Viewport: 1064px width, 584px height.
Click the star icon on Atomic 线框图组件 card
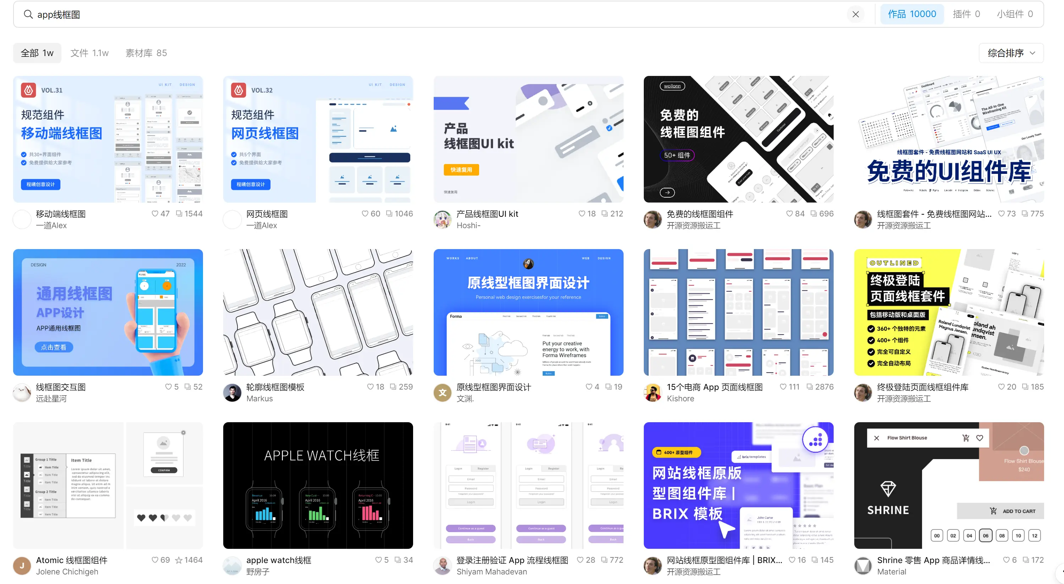pos(178,560)
